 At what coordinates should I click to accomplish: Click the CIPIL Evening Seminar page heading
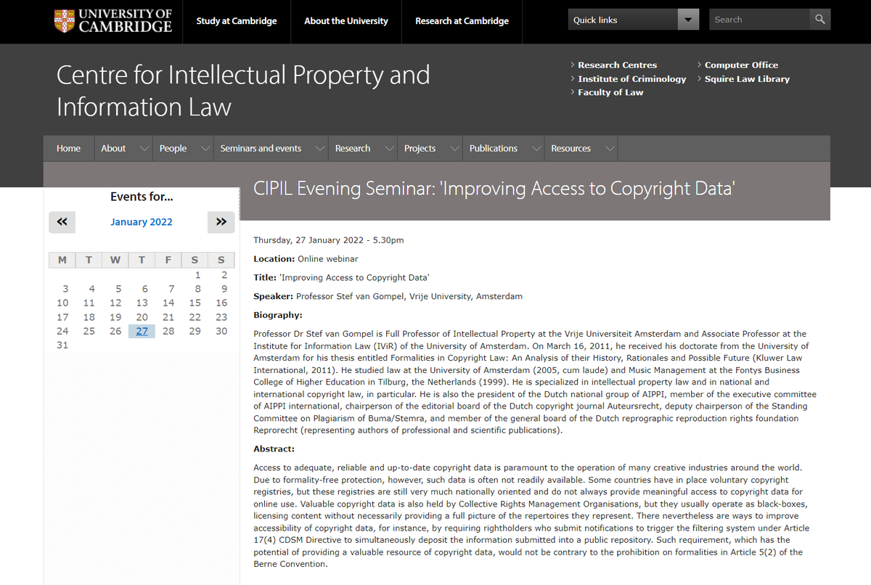(494, 189)
